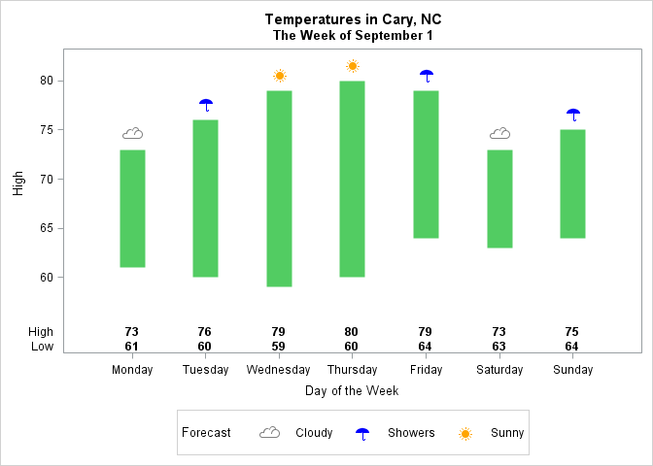Click the sun icon above Wednesday's bar

(x=280, y=76)
